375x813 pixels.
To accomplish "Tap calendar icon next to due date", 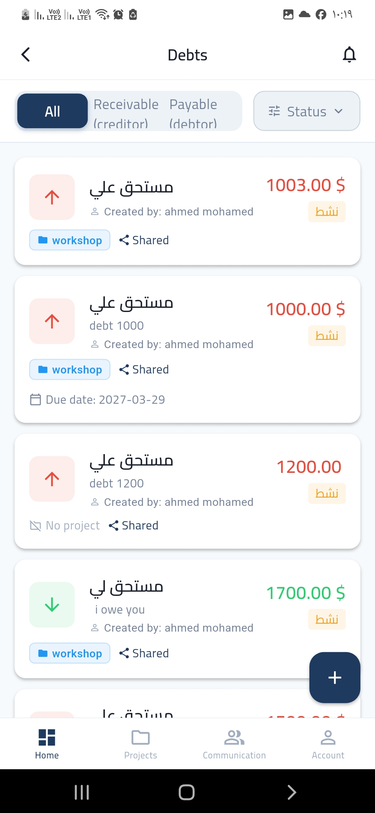I will (x=35, y=400).
